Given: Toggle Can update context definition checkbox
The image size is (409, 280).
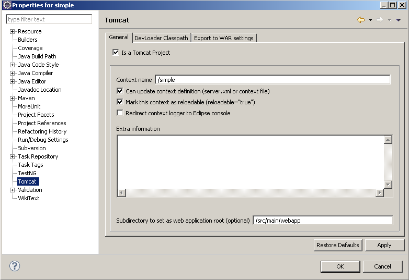Looking at the screenshot, I should point(120,91).
